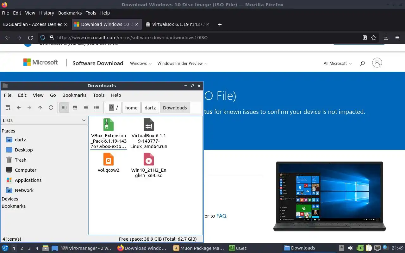The image size is (405, 253).
Task: Reload the Microsoft page in Firefox
Action: coord(30,38)
